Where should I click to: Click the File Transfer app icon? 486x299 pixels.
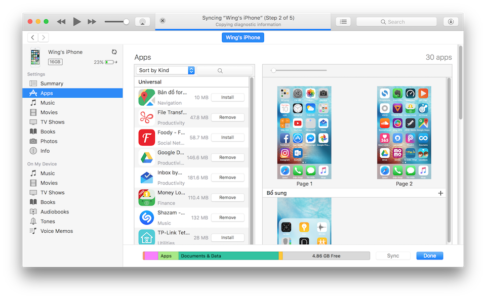tap(147, 117)
